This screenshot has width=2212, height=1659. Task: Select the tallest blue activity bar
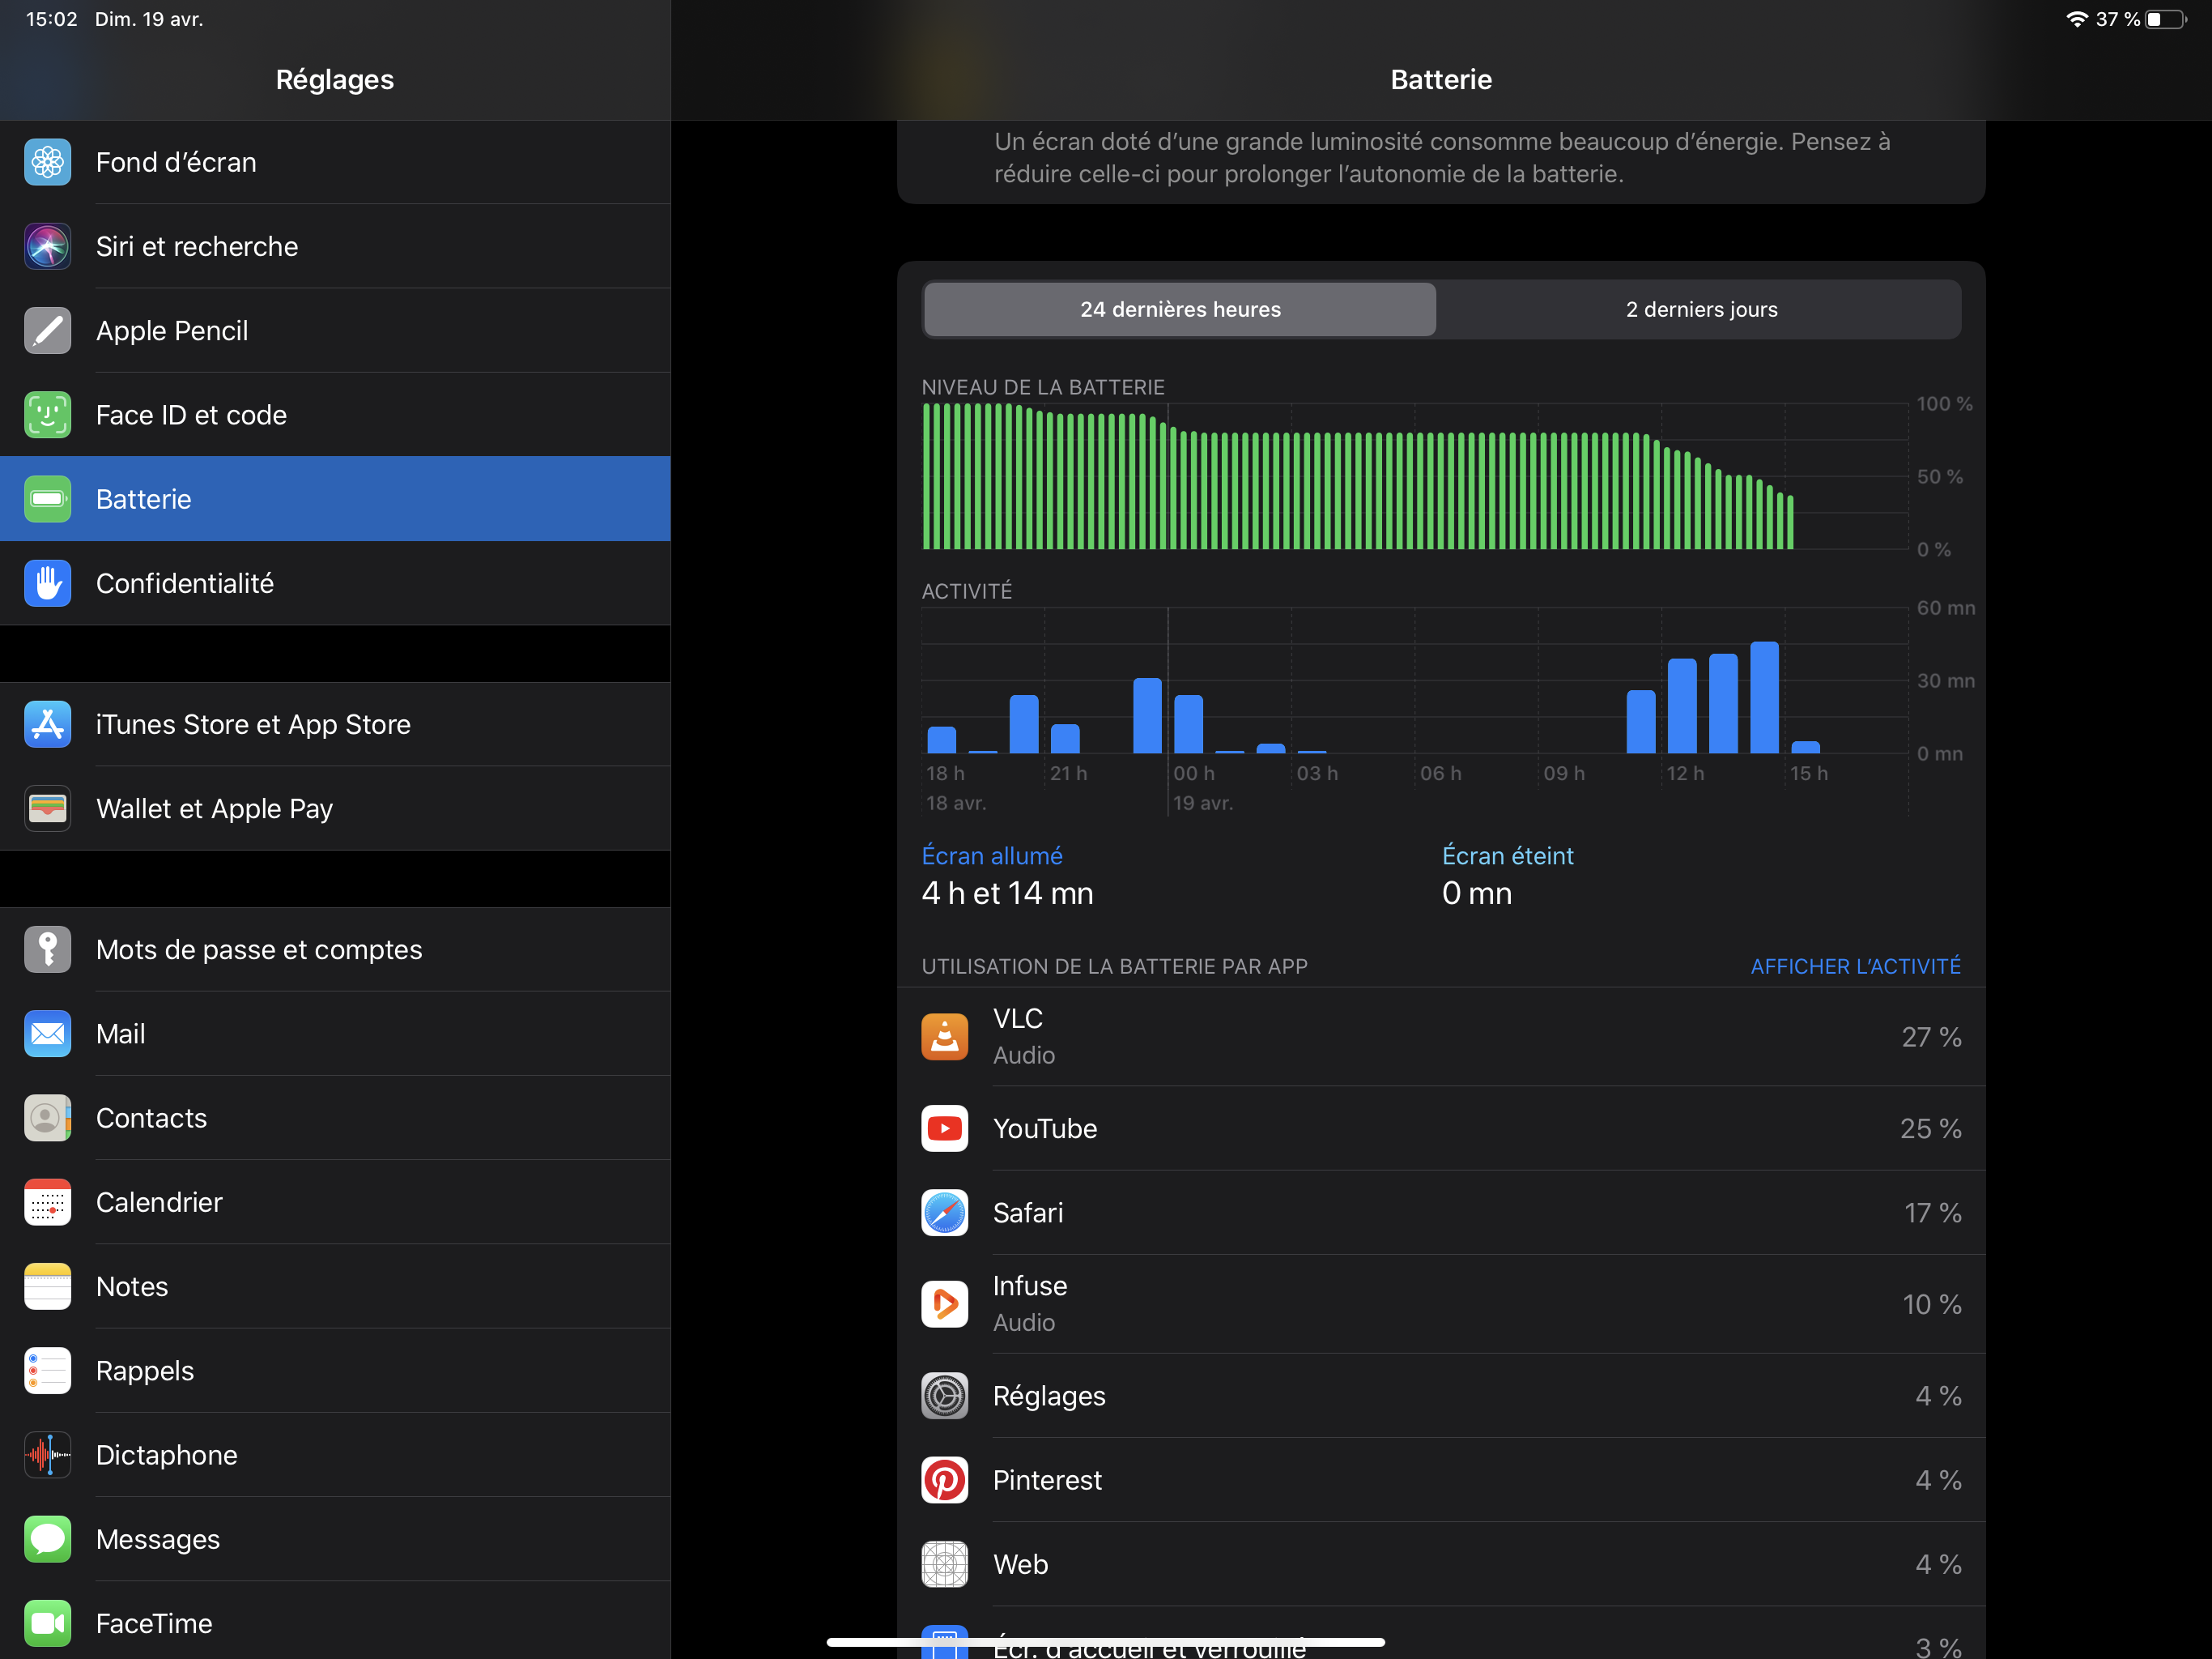point(1764,697)
